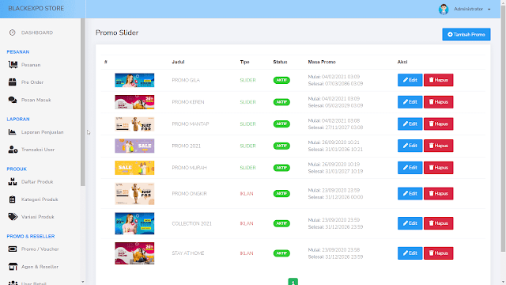This screenshot has height=285, width=506.
Task: Click the Pesanan cart icon
Action: click(13, 65)
